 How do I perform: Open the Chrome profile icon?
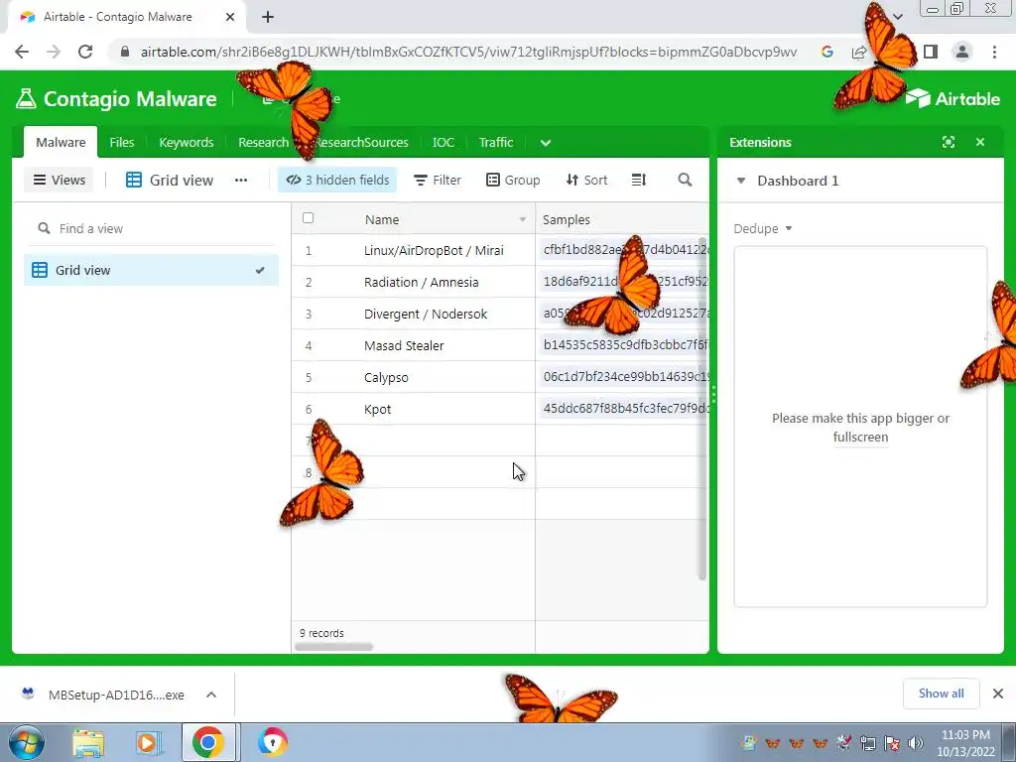(x=962, y=52)
